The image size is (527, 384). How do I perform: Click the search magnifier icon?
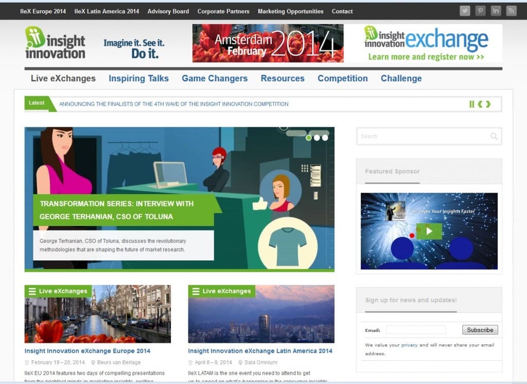click(494, 136)
